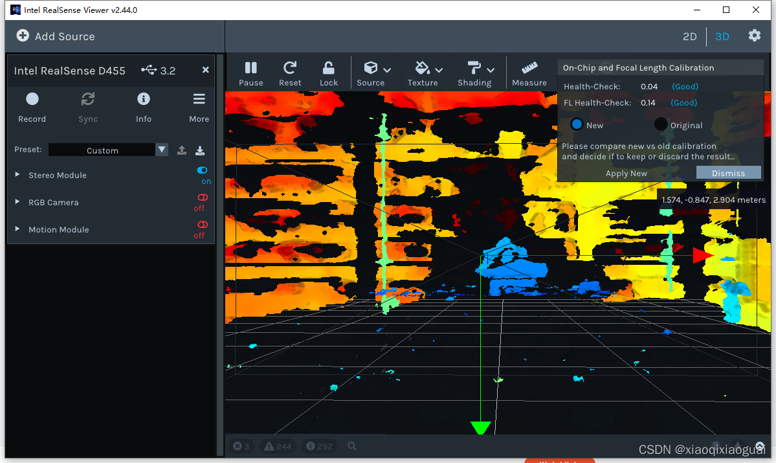Click the Add Source label
The height and width of the screenshot is (463, 776).
tap(64, 36)
